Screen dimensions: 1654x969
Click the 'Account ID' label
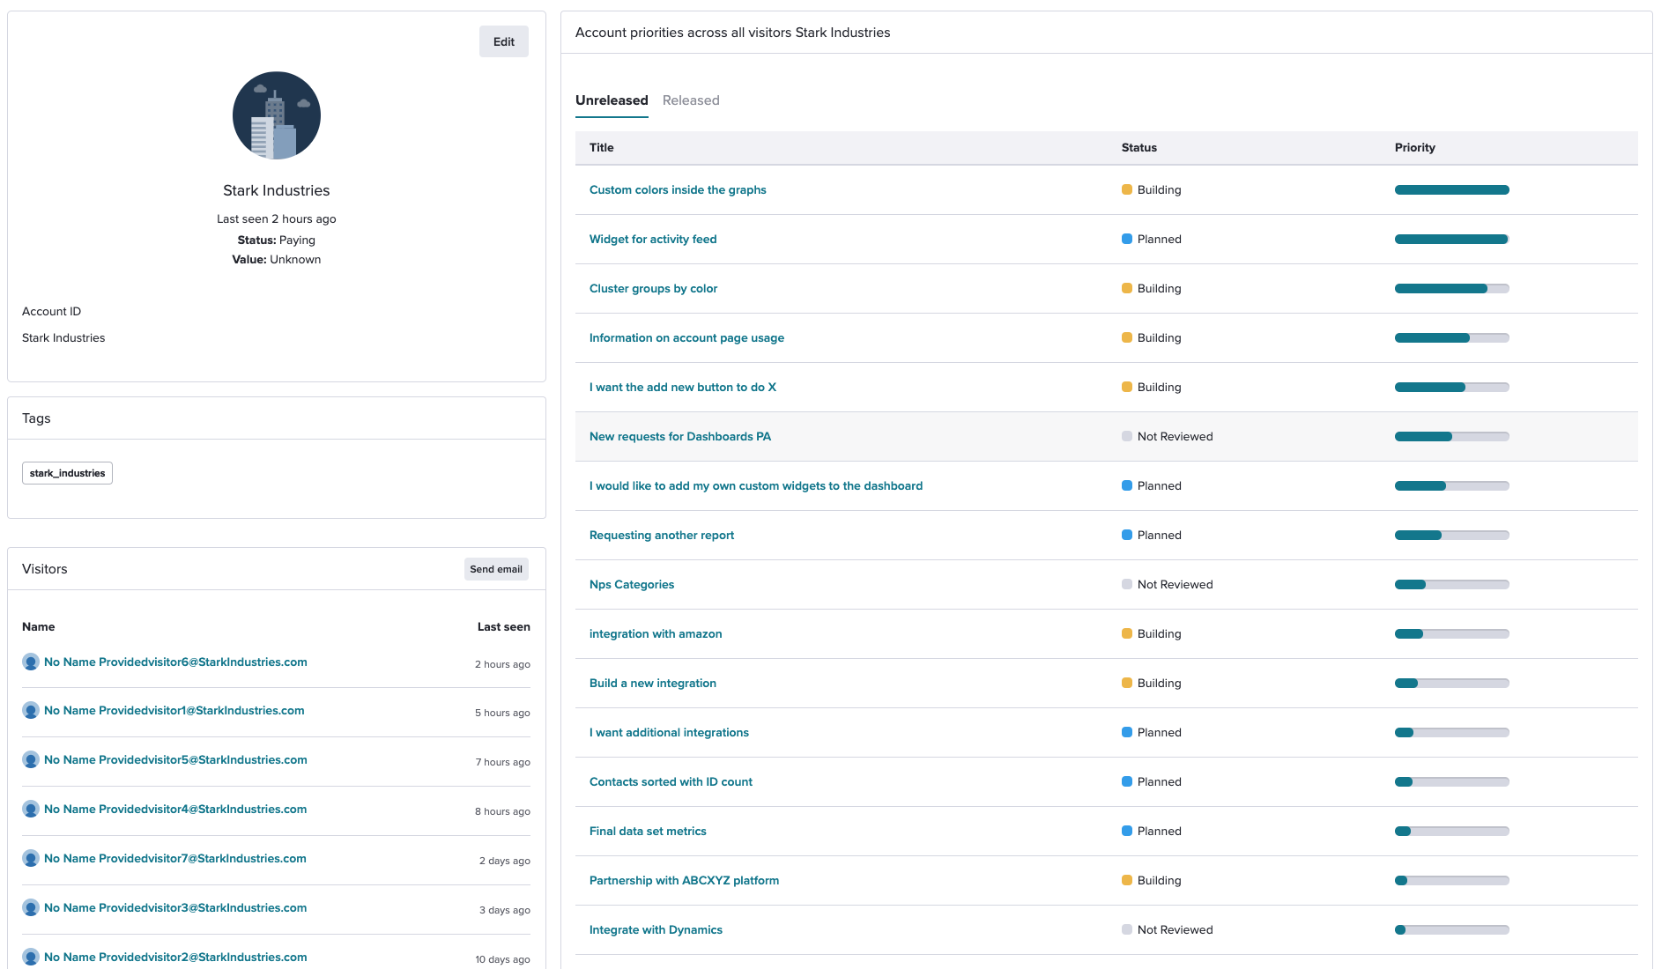click(x=51, y=311)
